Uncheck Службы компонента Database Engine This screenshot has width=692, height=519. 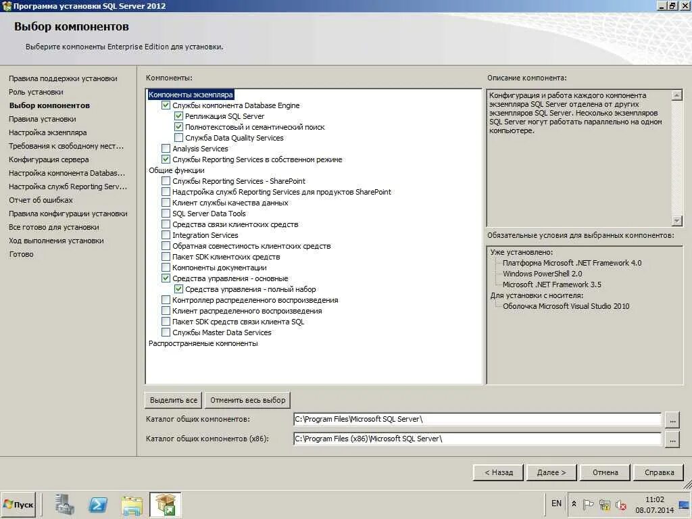pos(166,105)
